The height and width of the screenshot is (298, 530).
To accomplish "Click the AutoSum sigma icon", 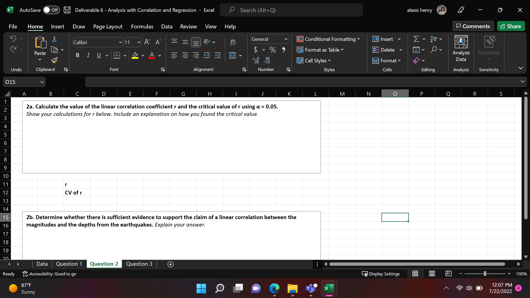I will tap(416, 39).
